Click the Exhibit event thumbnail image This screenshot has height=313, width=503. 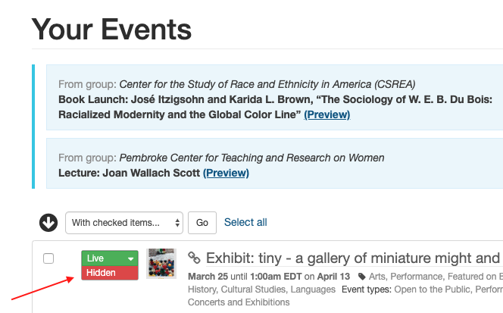(161, 263)
